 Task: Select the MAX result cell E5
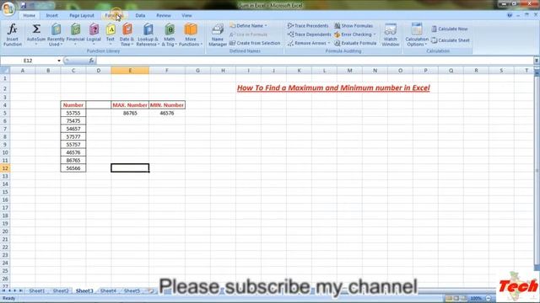[130, 113]
